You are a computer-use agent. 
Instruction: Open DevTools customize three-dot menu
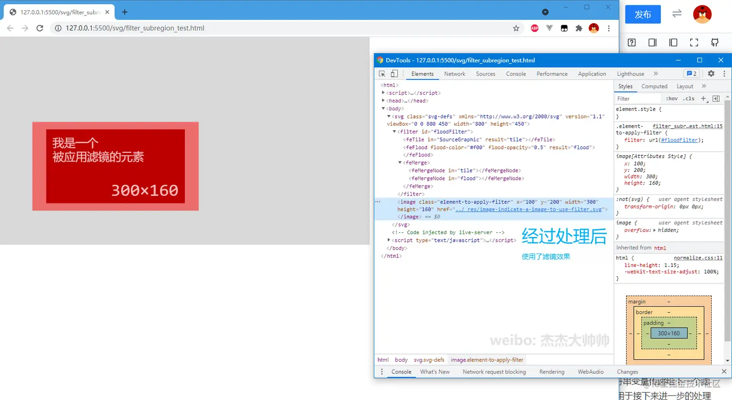pos(724,74)
